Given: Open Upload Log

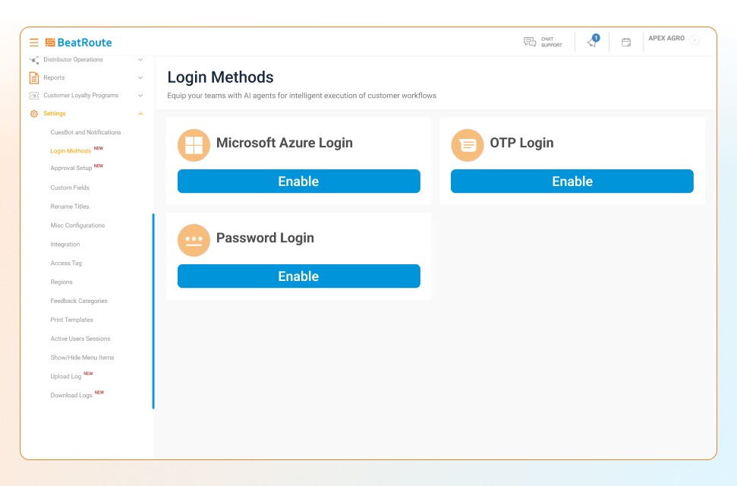Looking at the screenshot, I should click(x=66, y=377).
